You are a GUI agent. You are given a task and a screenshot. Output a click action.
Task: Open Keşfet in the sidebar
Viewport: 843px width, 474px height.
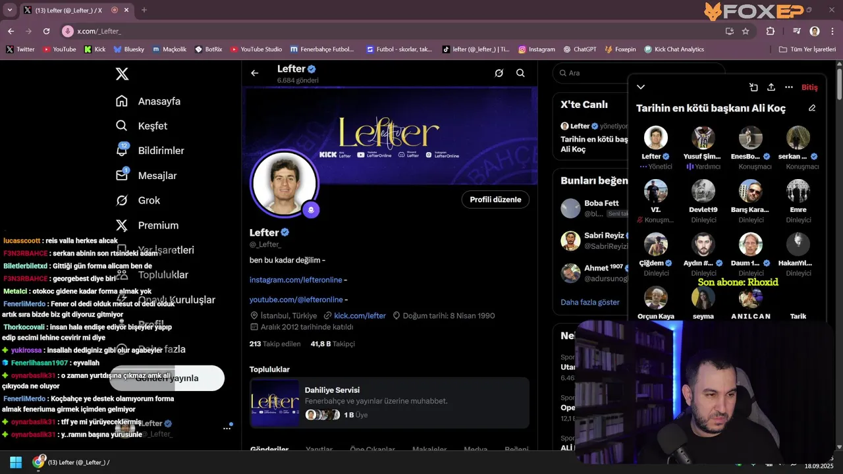[142, 126]
